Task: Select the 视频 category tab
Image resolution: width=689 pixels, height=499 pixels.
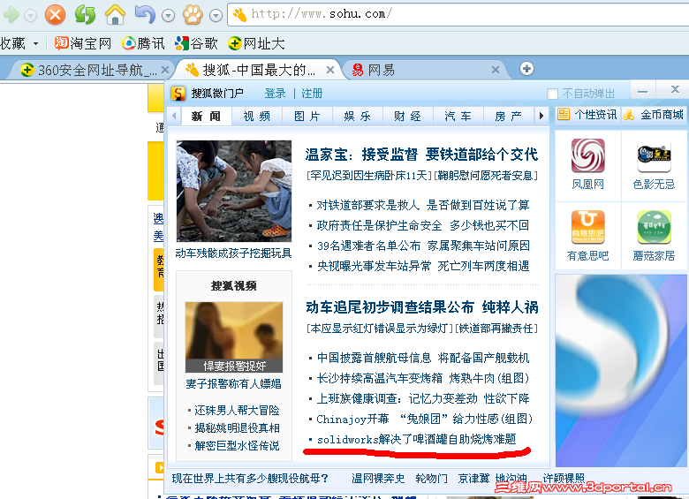Action: pyautogui.click(x=257, y=116)
